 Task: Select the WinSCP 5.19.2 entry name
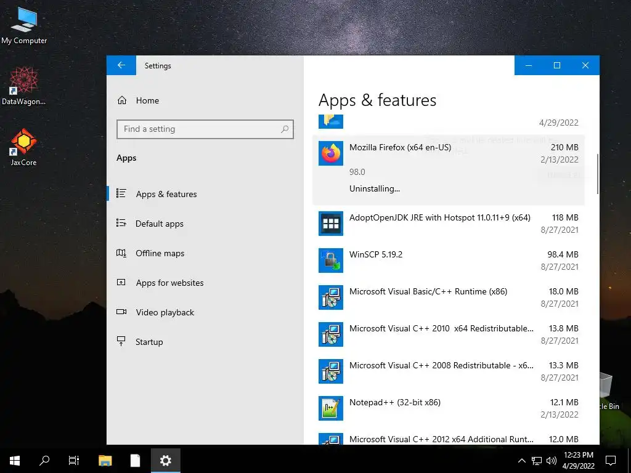376,254
